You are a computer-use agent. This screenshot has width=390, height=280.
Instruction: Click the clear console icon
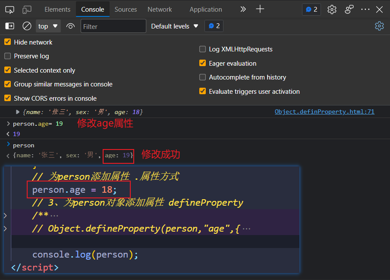click(x=27, y=26)
